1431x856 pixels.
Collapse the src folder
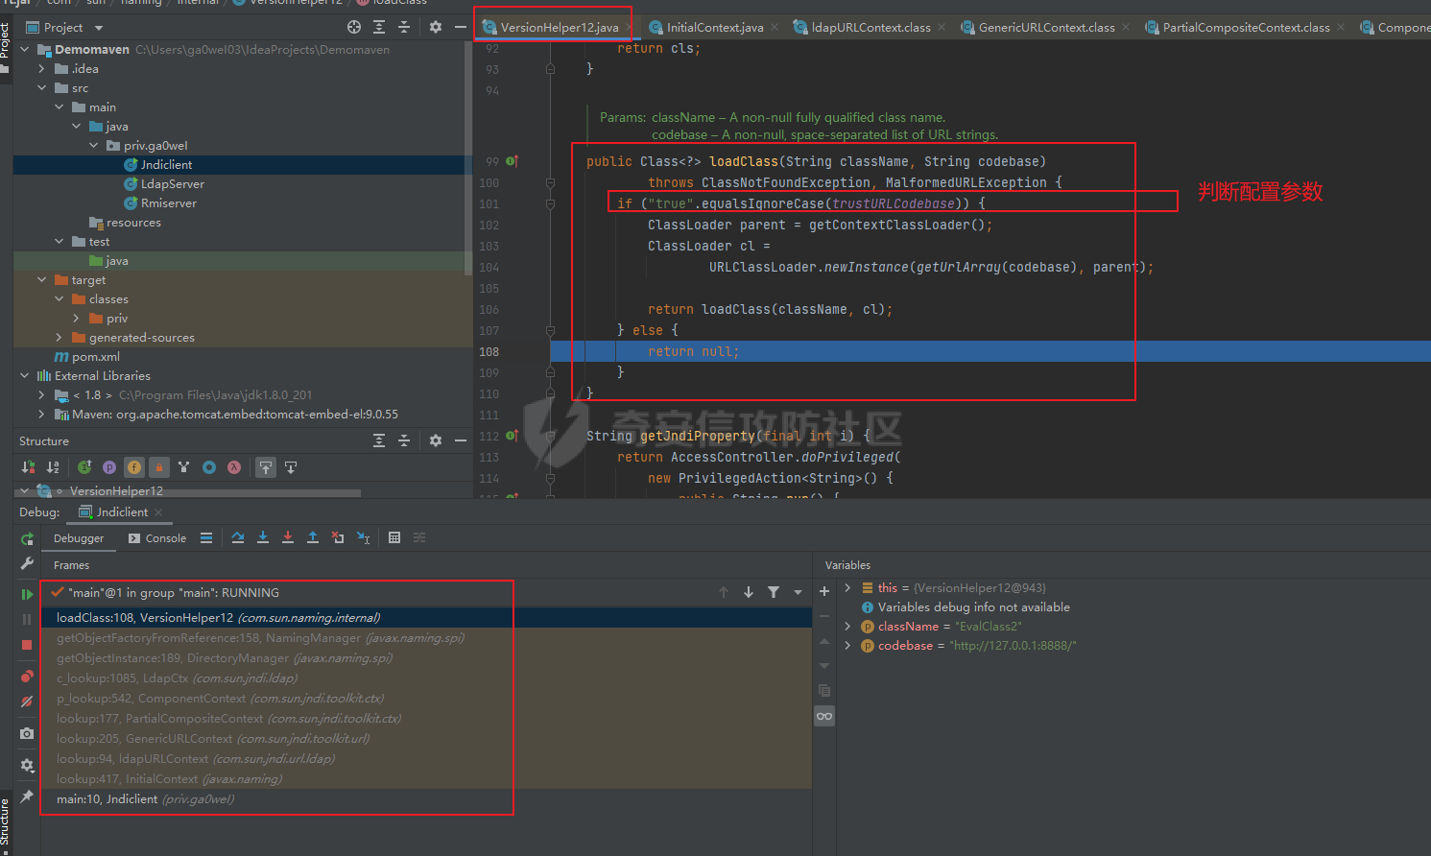tap(41, 87)
